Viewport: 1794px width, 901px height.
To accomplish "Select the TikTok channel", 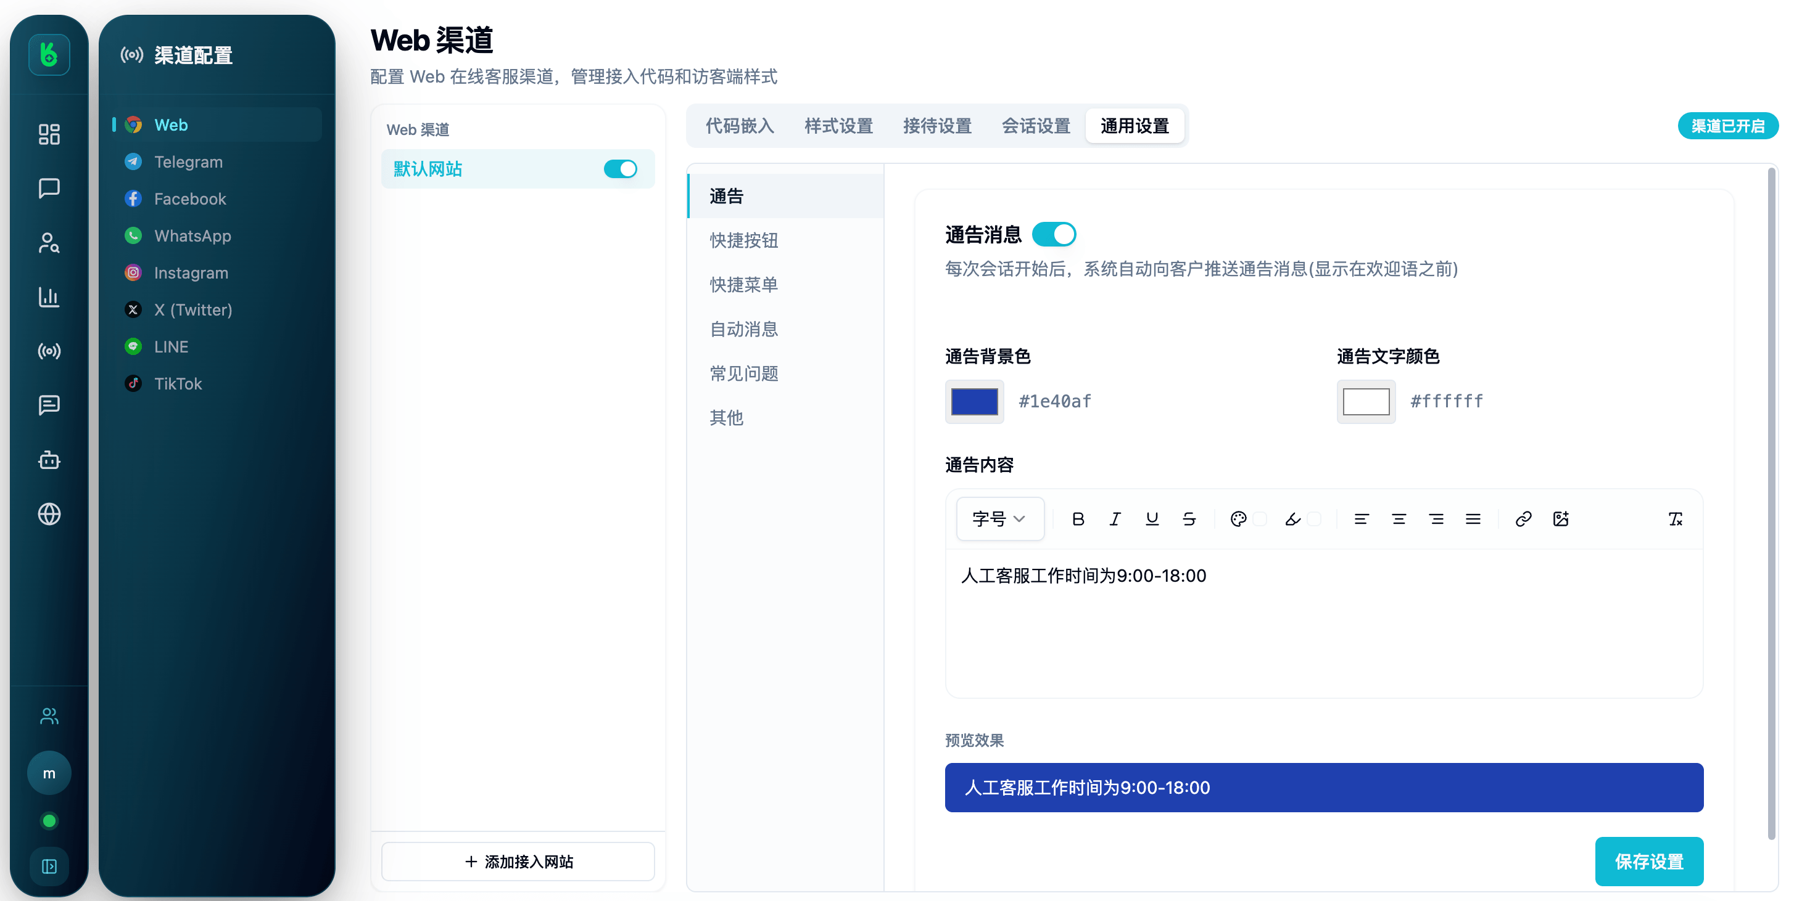I will click(216, 383).
